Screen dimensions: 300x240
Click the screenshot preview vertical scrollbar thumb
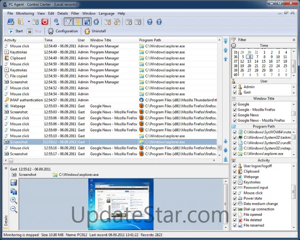point(225,204)
